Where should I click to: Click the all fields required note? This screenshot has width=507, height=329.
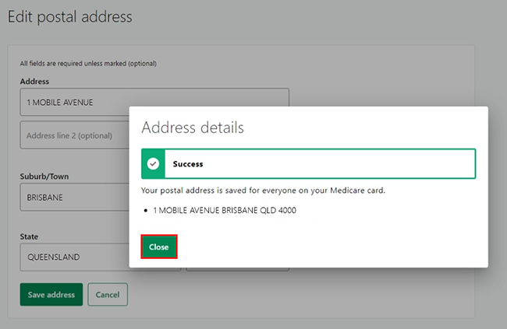(x=94, y=63)
